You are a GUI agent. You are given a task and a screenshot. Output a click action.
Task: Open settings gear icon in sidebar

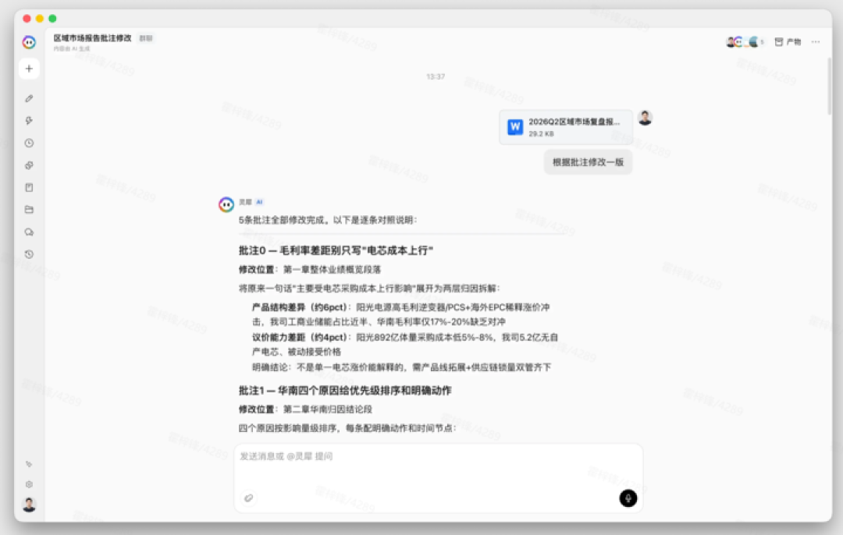tap(29, 484)
